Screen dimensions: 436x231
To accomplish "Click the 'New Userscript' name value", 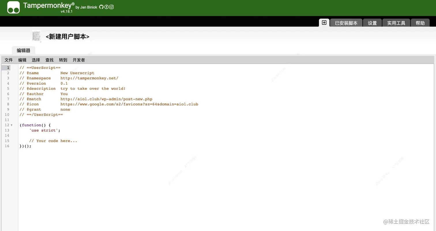I will (x=77, y=73).
